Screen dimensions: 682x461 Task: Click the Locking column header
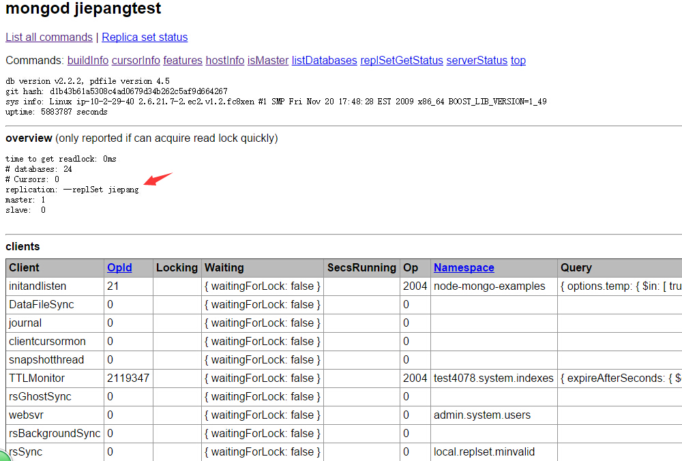[x=177, y=268]
